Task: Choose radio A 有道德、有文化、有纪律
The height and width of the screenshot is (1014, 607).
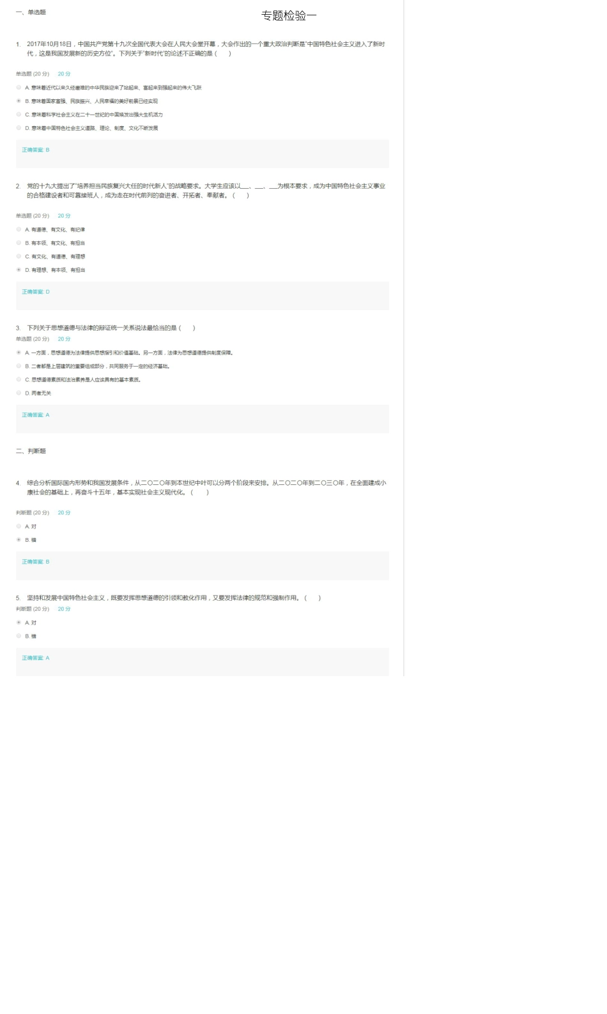Action: [x=19, y=230]
